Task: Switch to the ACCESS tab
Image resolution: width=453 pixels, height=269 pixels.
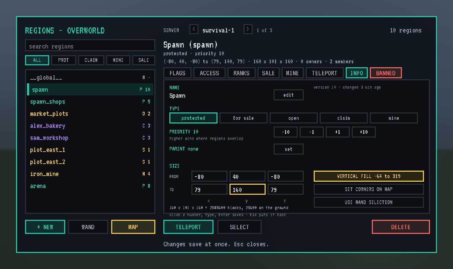Action: point(209,73)
